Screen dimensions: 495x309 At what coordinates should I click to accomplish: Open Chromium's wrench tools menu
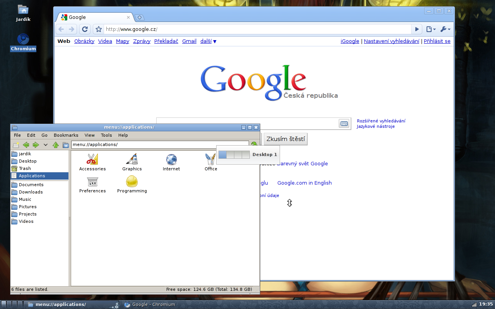pos(445,29)
